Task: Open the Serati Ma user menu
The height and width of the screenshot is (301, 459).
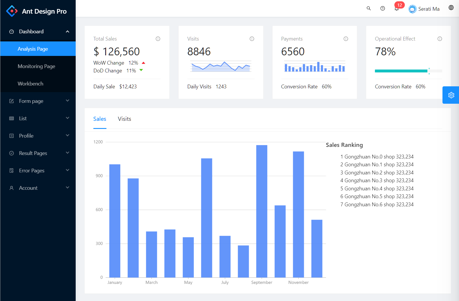Action: pyautogui.click(x=424, y=9)
